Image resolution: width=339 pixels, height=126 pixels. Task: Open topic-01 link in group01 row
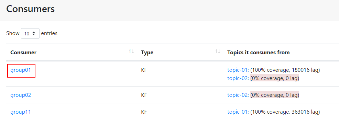(237, 70)
